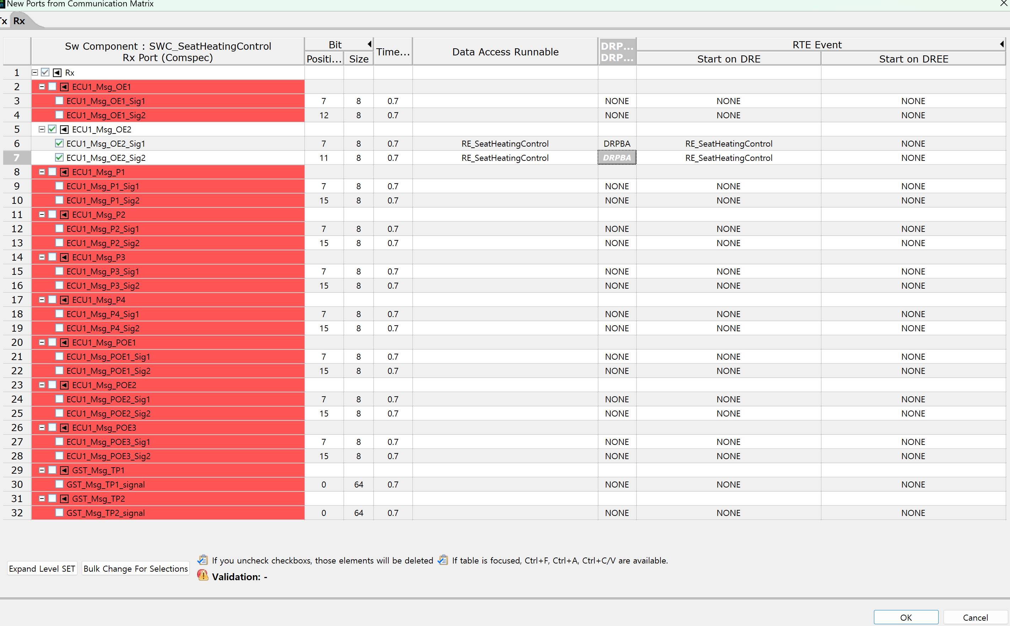Viewport: 1010px width, 626px height.
Task: Click bit position 12 of ECU1_Msg_OE1_Sig2
Action: 324,115
